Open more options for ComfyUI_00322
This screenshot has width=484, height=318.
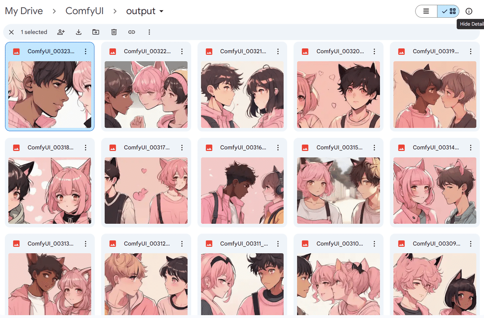coord(182,52)
